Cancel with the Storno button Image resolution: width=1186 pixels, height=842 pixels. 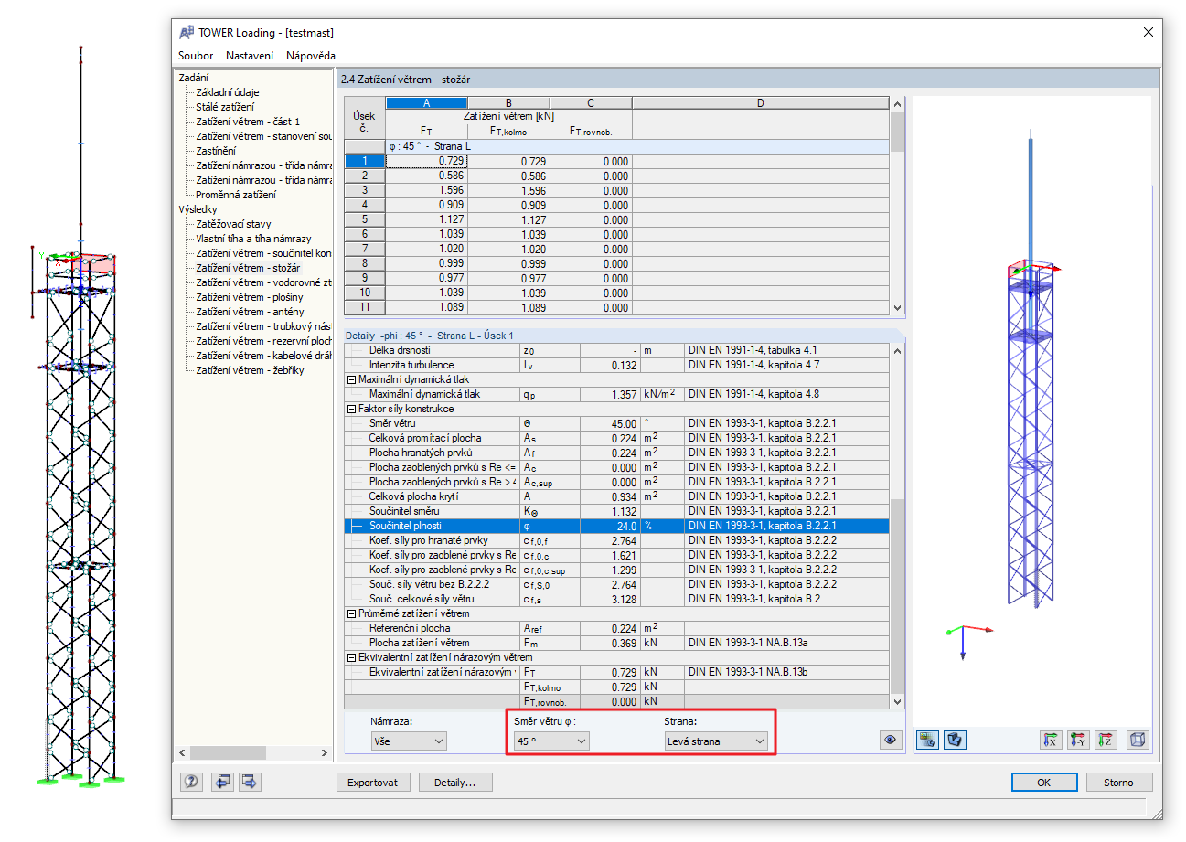click(x=1119, y=783)
